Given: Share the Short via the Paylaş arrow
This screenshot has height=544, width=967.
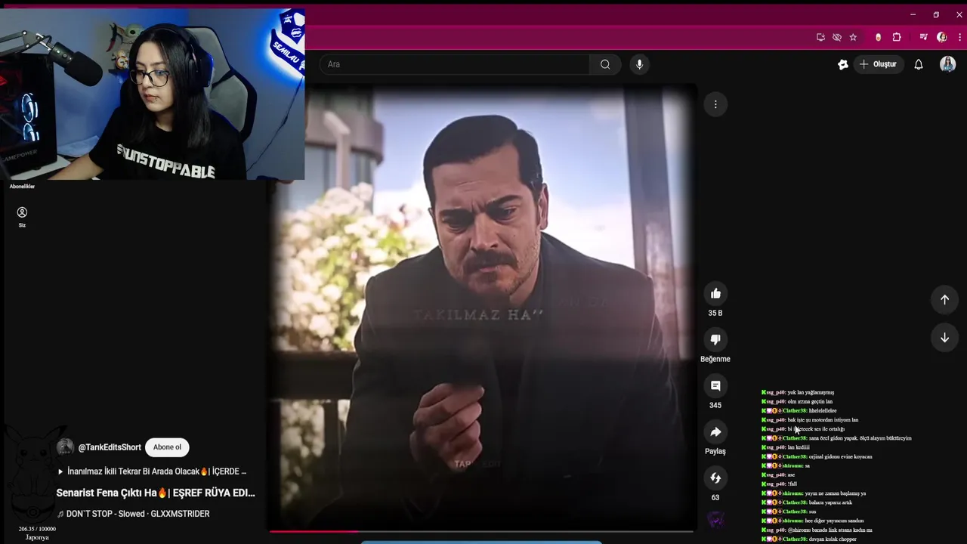Looking at the screenshot, I should [x=715, y=431].
